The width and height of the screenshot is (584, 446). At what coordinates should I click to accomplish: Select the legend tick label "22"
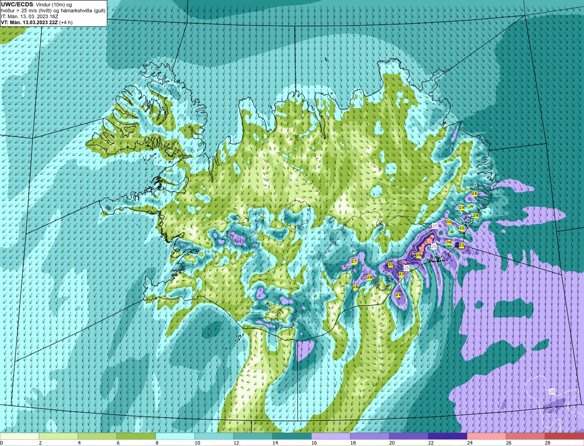click(430, 443)
